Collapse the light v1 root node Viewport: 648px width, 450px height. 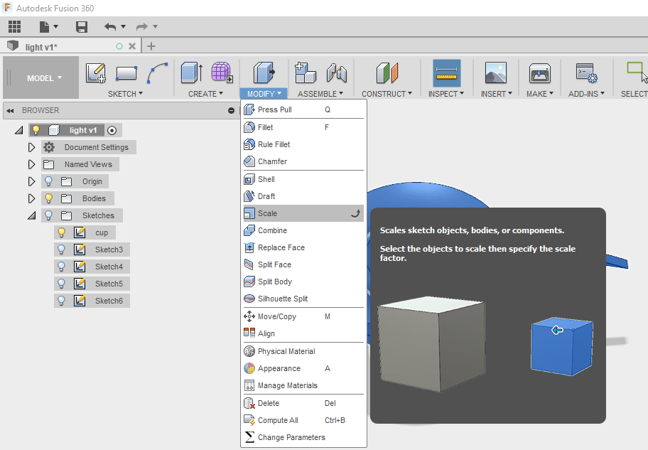(x=19, y=130)
